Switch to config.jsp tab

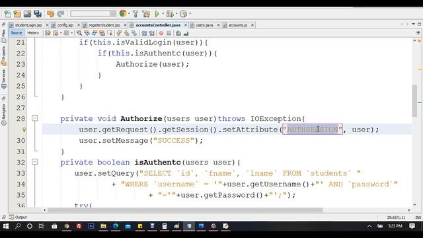tap(65, 25)
